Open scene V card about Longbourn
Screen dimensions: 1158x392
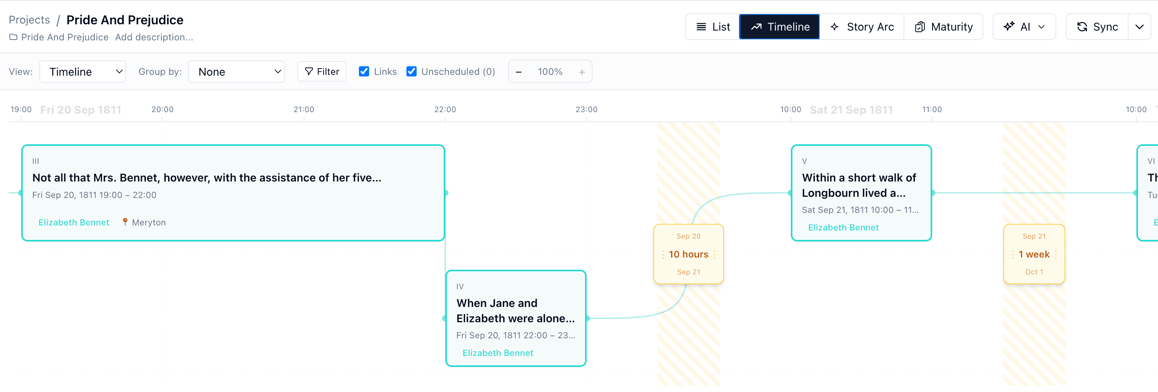click(861, 193)
